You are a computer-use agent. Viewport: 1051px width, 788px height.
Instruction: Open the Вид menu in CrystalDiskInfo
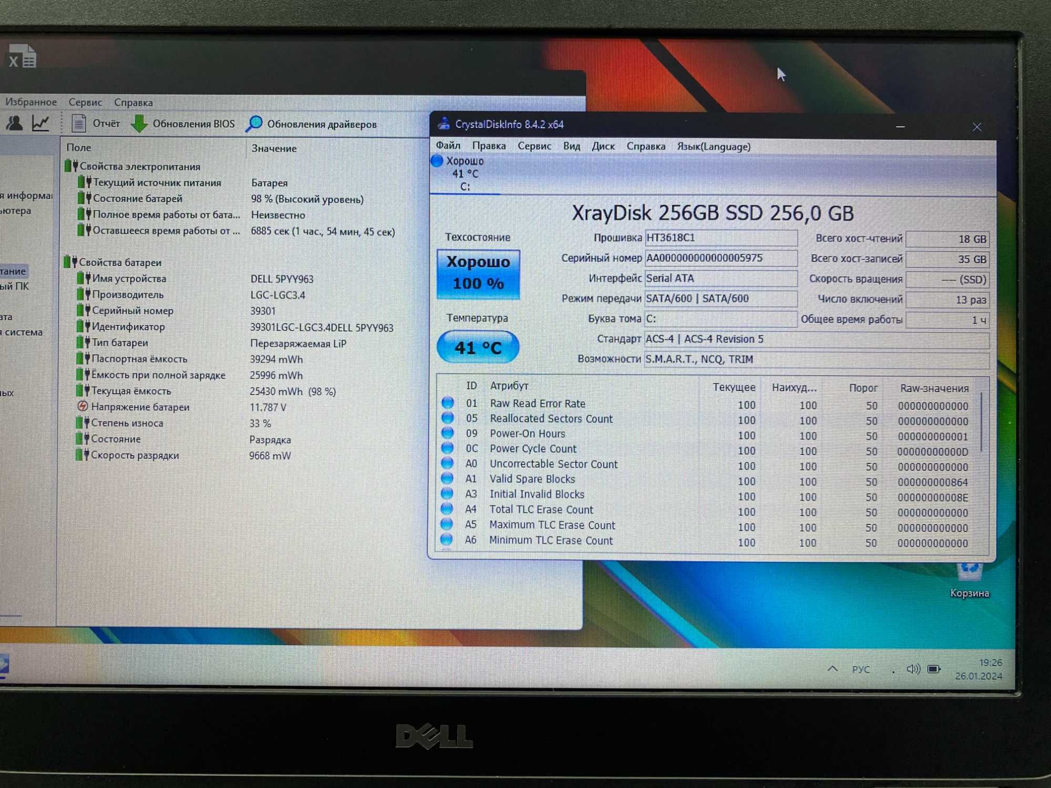(572, 146)
